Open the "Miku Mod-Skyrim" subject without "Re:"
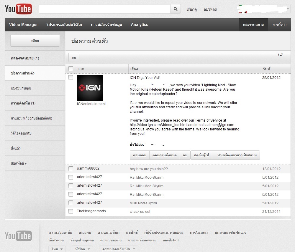Screen dimensions: 295x252 click(143, 203)
